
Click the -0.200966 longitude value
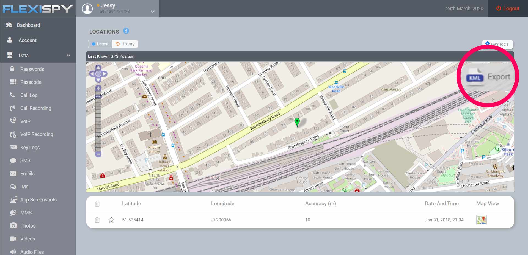coord(221,220)
